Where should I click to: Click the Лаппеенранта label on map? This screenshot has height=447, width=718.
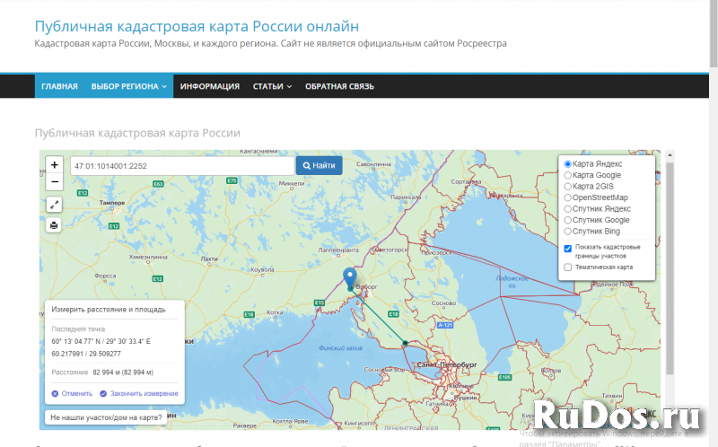(x=338, y=250)
